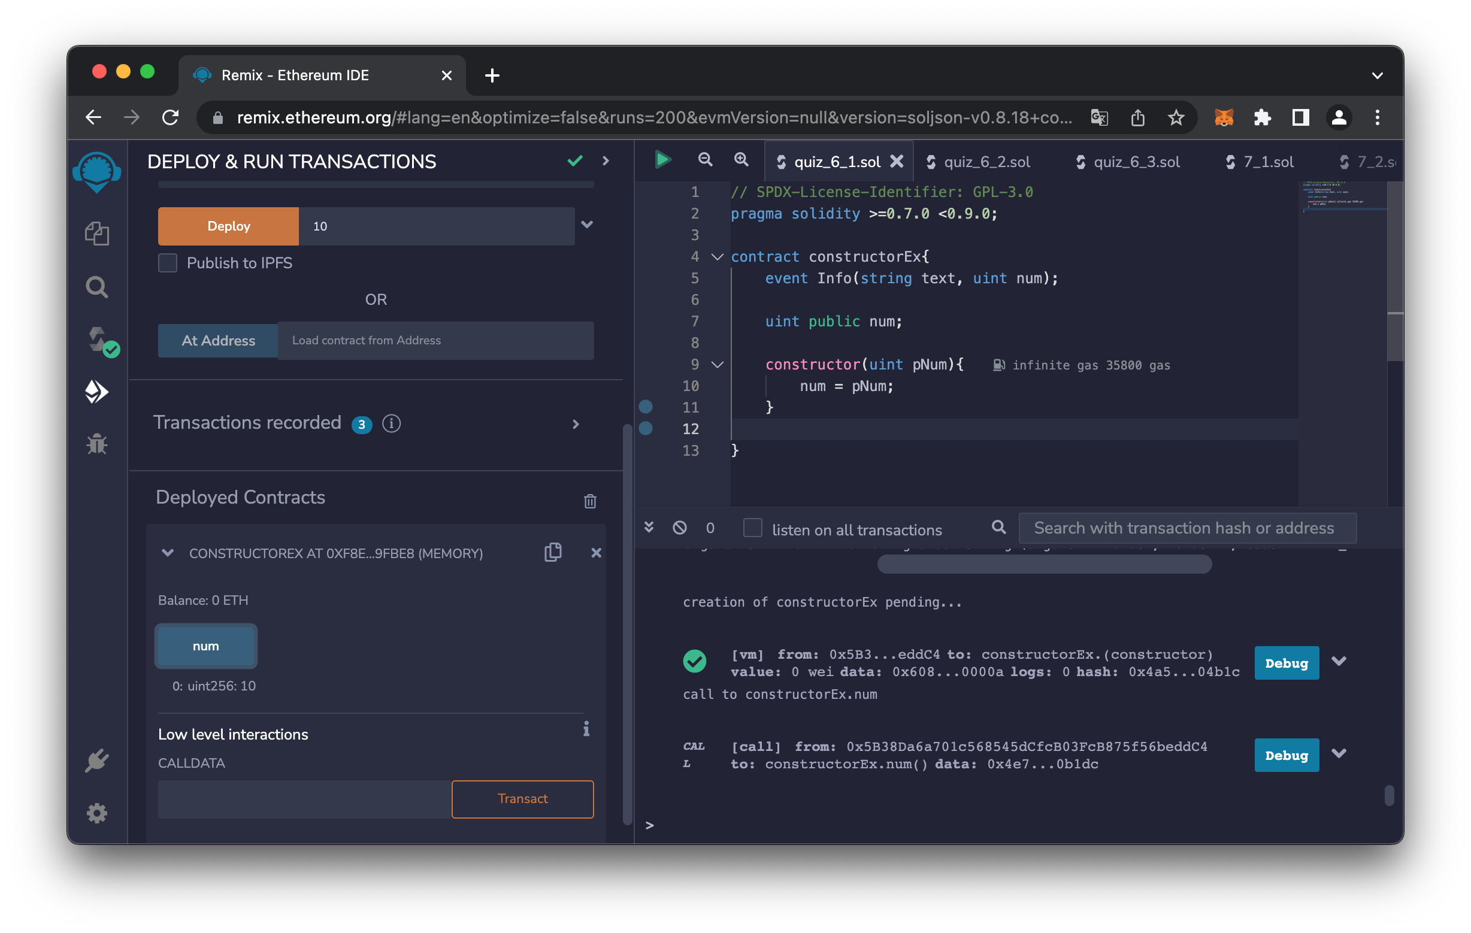Open the Solidity compiler plugin icon

98,340
